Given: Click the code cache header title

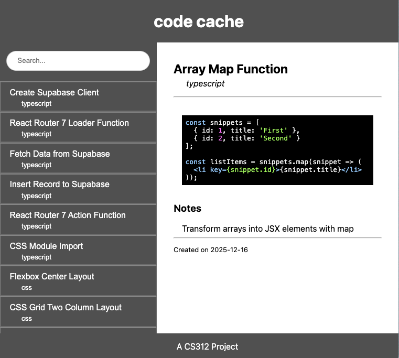Looking at the screenshot, I should 199,21.
